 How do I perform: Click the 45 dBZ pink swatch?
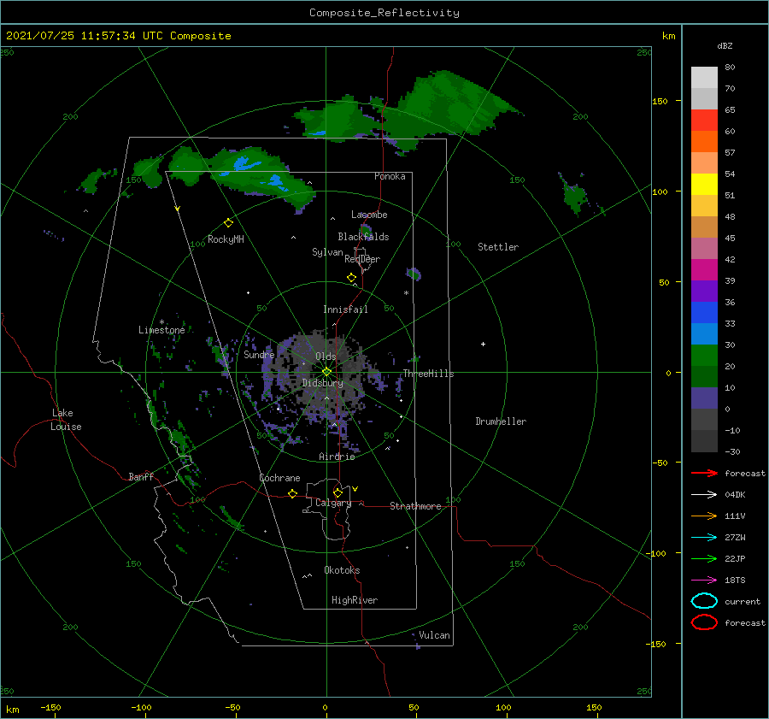coord(704,248)
